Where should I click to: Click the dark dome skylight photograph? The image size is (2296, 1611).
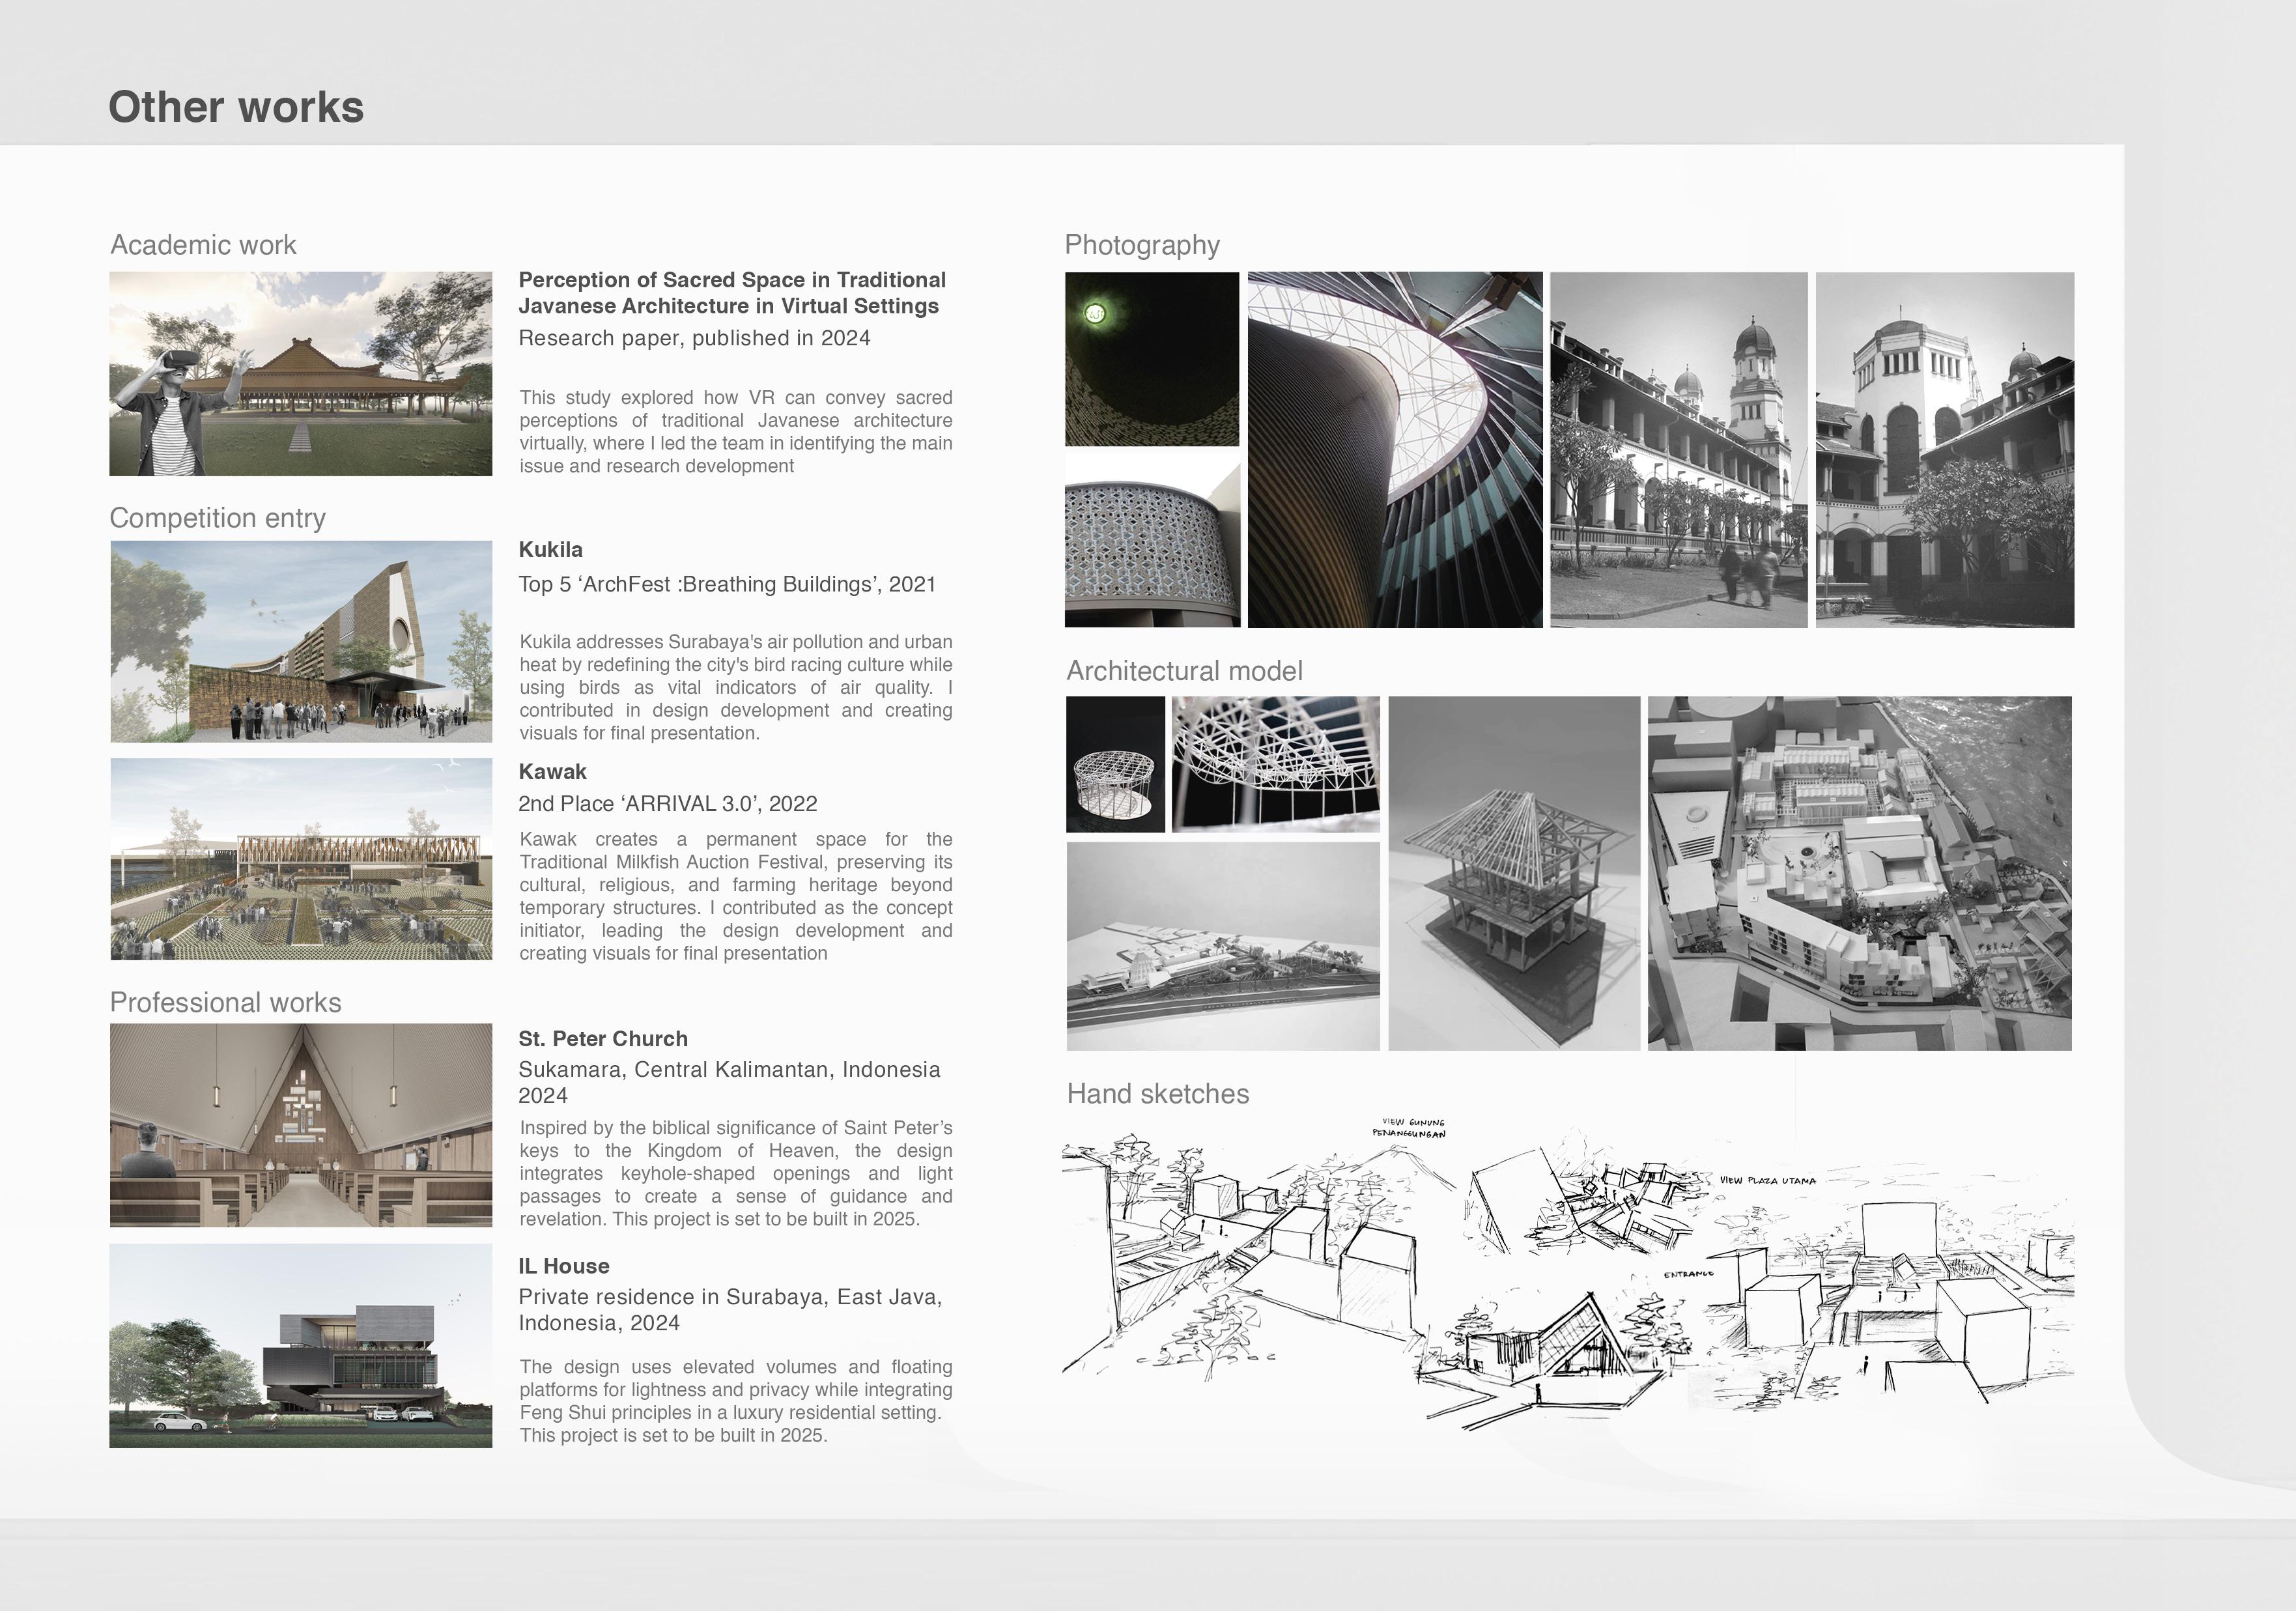point(1151,358)
